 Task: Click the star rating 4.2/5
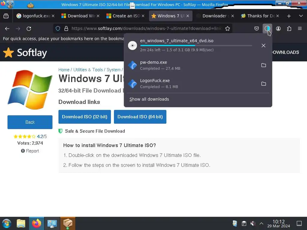click(x=30, y=137)
